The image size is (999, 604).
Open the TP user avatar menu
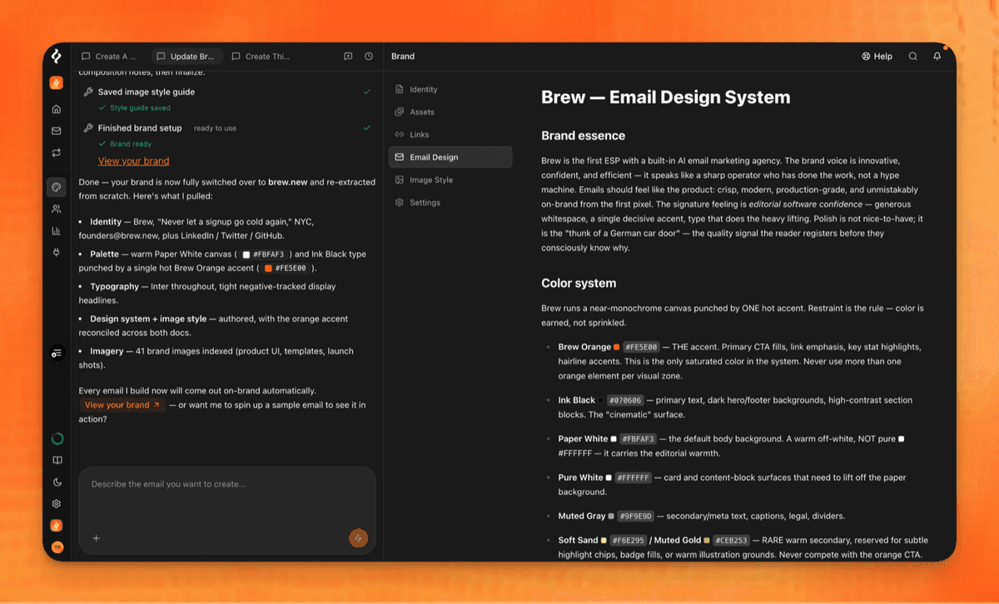[x=57, y=547]
